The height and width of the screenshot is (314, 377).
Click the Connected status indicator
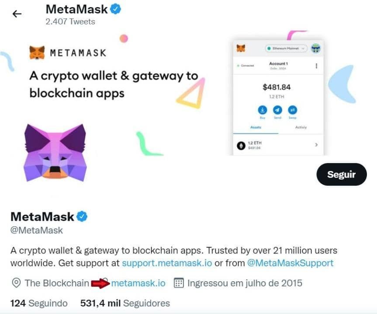point(246,65)
